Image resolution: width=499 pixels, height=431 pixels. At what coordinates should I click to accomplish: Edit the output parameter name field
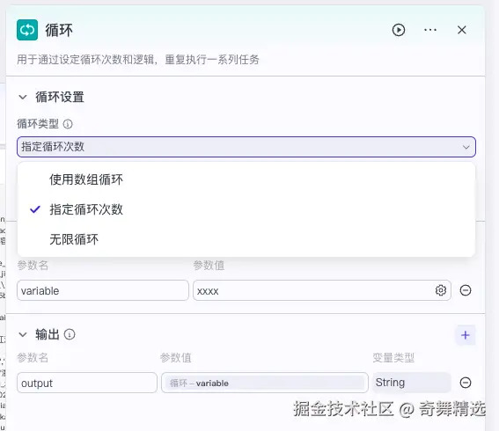[87, 383]
